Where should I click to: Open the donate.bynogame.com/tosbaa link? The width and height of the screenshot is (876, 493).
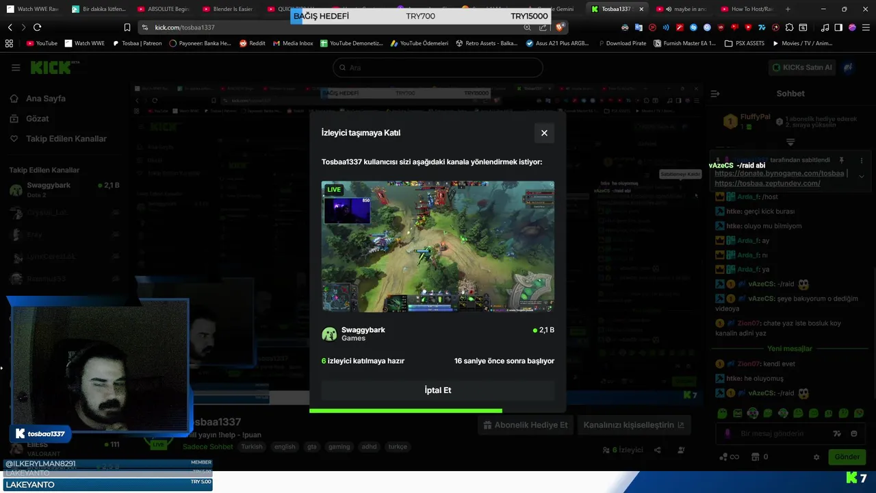coord(780,174)
